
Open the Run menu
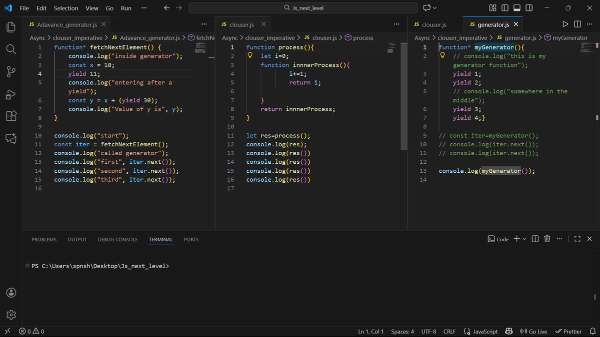pyautogui.click(x=125, y=8)
